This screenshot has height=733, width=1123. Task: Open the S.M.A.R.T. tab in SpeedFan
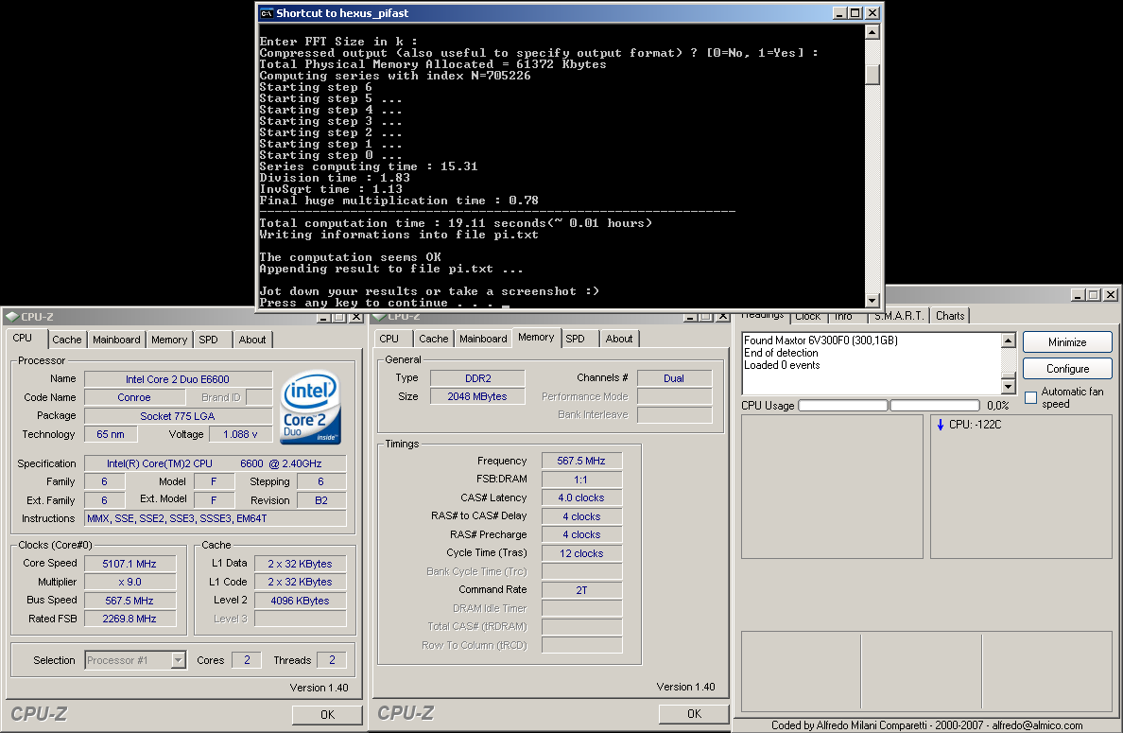[x=899, y=315]
